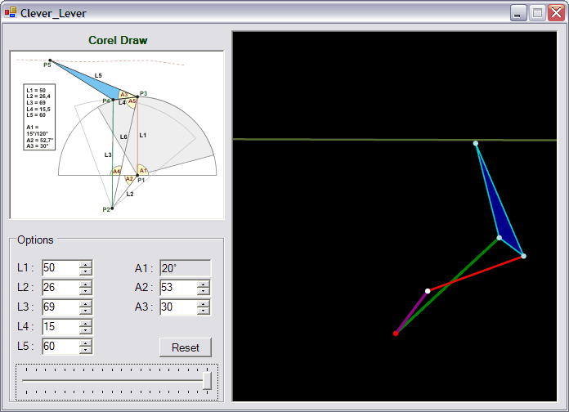The image size is (569, 412).
Task: Focus the A3 input field showing 30
Action: click(x=178, y=307)
